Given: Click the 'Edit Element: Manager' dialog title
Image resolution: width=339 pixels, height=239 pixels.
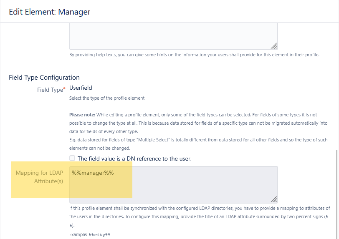Looking at the screenshot, I should click(x=50, y=12).
